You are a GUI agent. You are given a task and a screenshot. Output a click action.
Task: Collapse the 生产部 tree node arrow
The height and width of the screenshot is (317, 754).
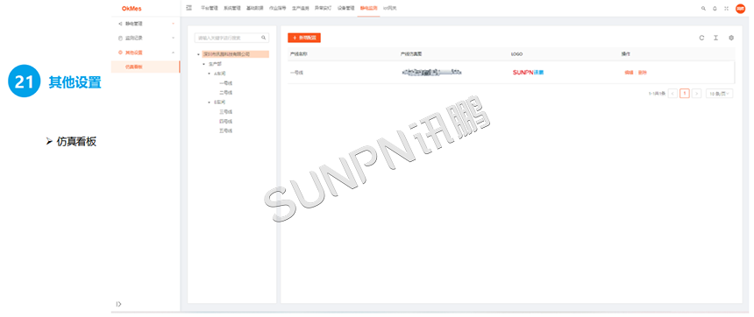(x=204, y=64)
